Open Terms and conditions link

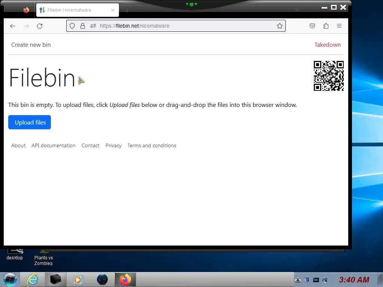(152, 145)
